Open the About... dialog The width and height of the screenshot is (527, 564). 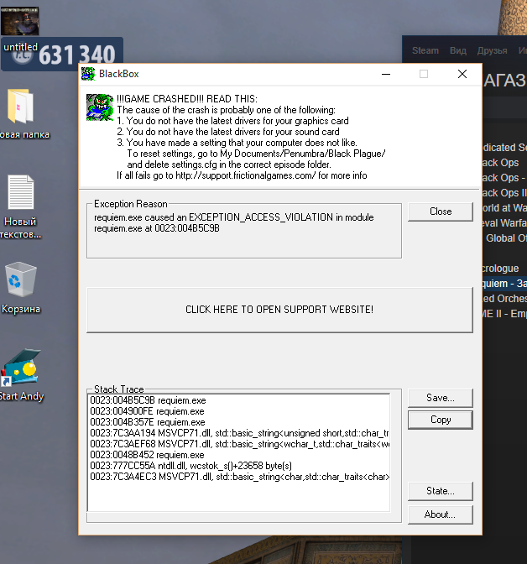pyautogui.click(x=441, y=514)
